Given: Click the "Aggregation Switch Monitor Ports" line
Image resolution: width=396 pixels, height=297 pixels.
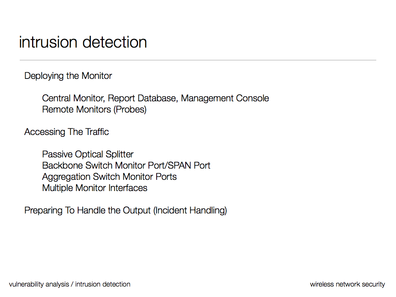Looking at the screenshot, I should [109, 177].
